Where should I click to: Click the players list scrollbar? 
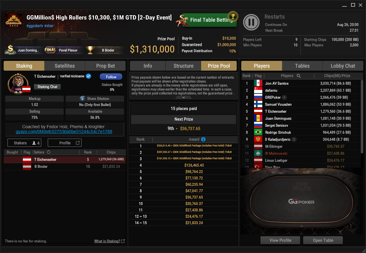[362, 100]
